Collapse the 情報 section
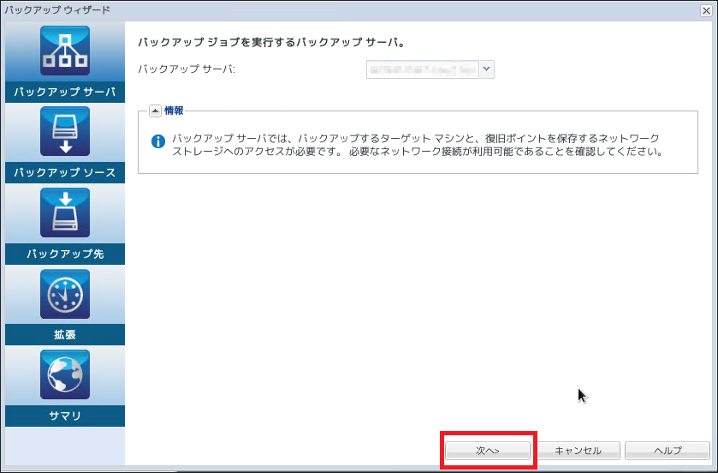Screen dimensions: 718x473 click(x=155, y=111)
